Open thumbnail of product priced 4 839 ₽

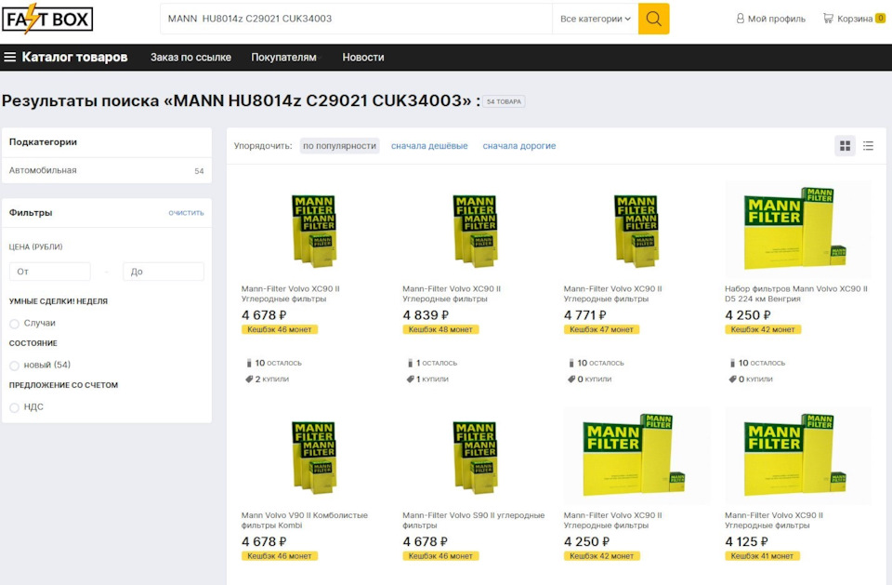pyautogui.click(x=475, y=230)
